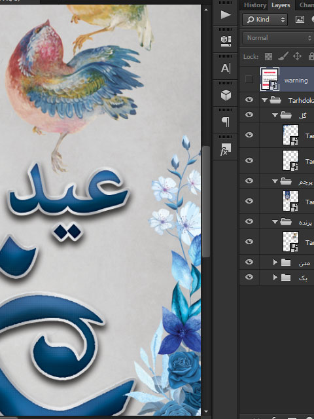Click the canvas scrollbar down arrow

pos(206,412)
